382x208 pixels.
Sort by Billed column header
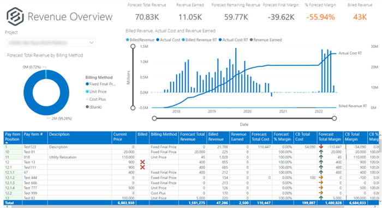pos(142,138)
